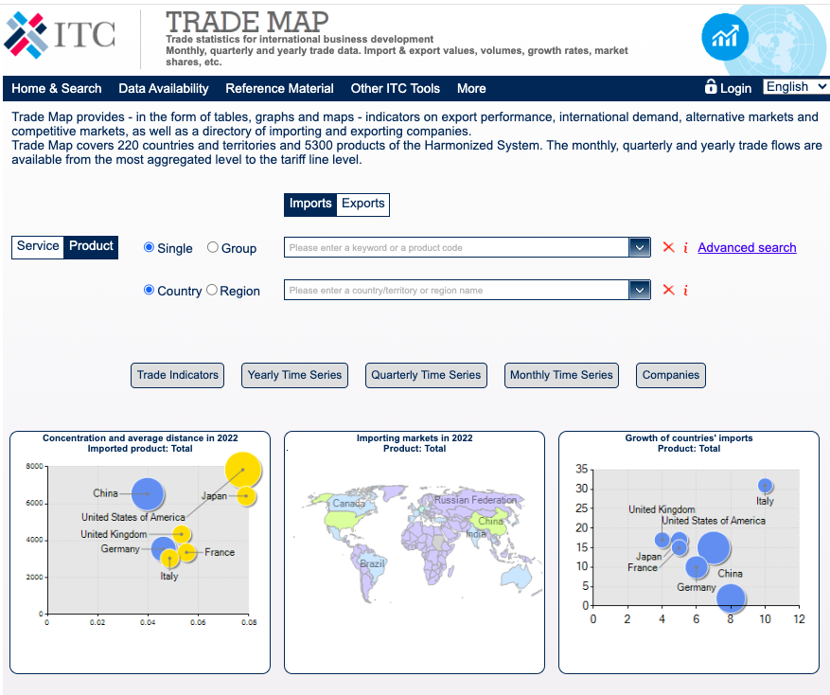The width and height of the screenshot is (830, 695).
Task: Click France label in concentration chart
Action: coord(220,552)
